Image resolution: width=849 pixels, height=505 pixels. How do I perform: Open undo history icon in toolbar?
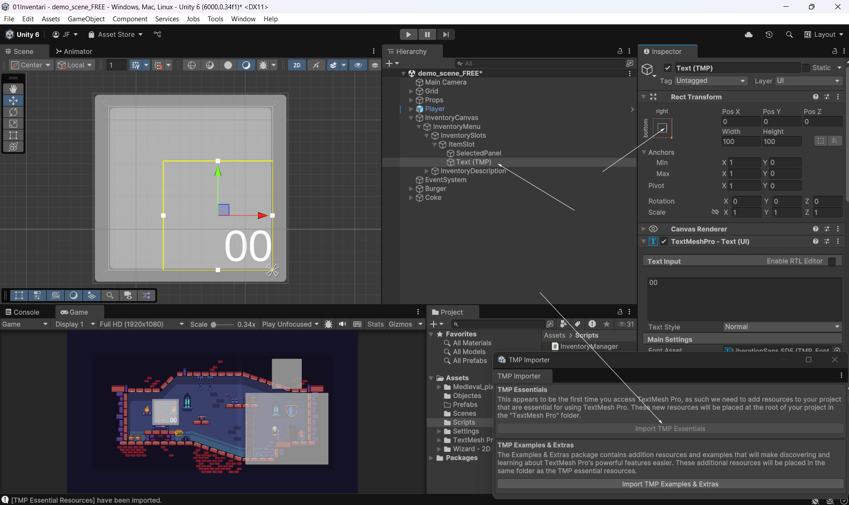pos(769,35)
